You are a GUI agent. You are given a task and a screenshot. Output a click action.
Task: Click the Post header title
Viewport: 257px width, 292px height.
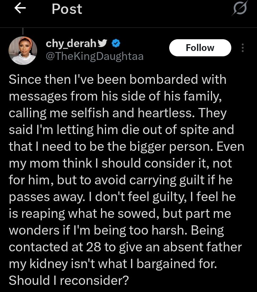[x=67, y=9]
